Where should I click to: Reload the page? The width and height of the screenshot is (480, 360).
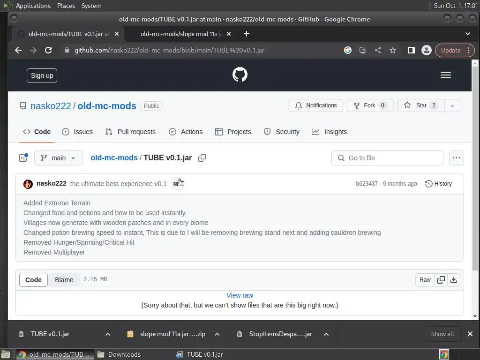(x=48, y=50)
